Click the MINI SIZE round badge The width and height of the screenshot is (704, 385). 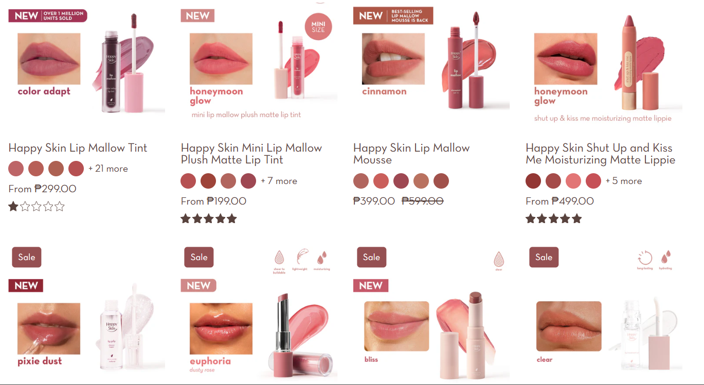pos(318,27)
